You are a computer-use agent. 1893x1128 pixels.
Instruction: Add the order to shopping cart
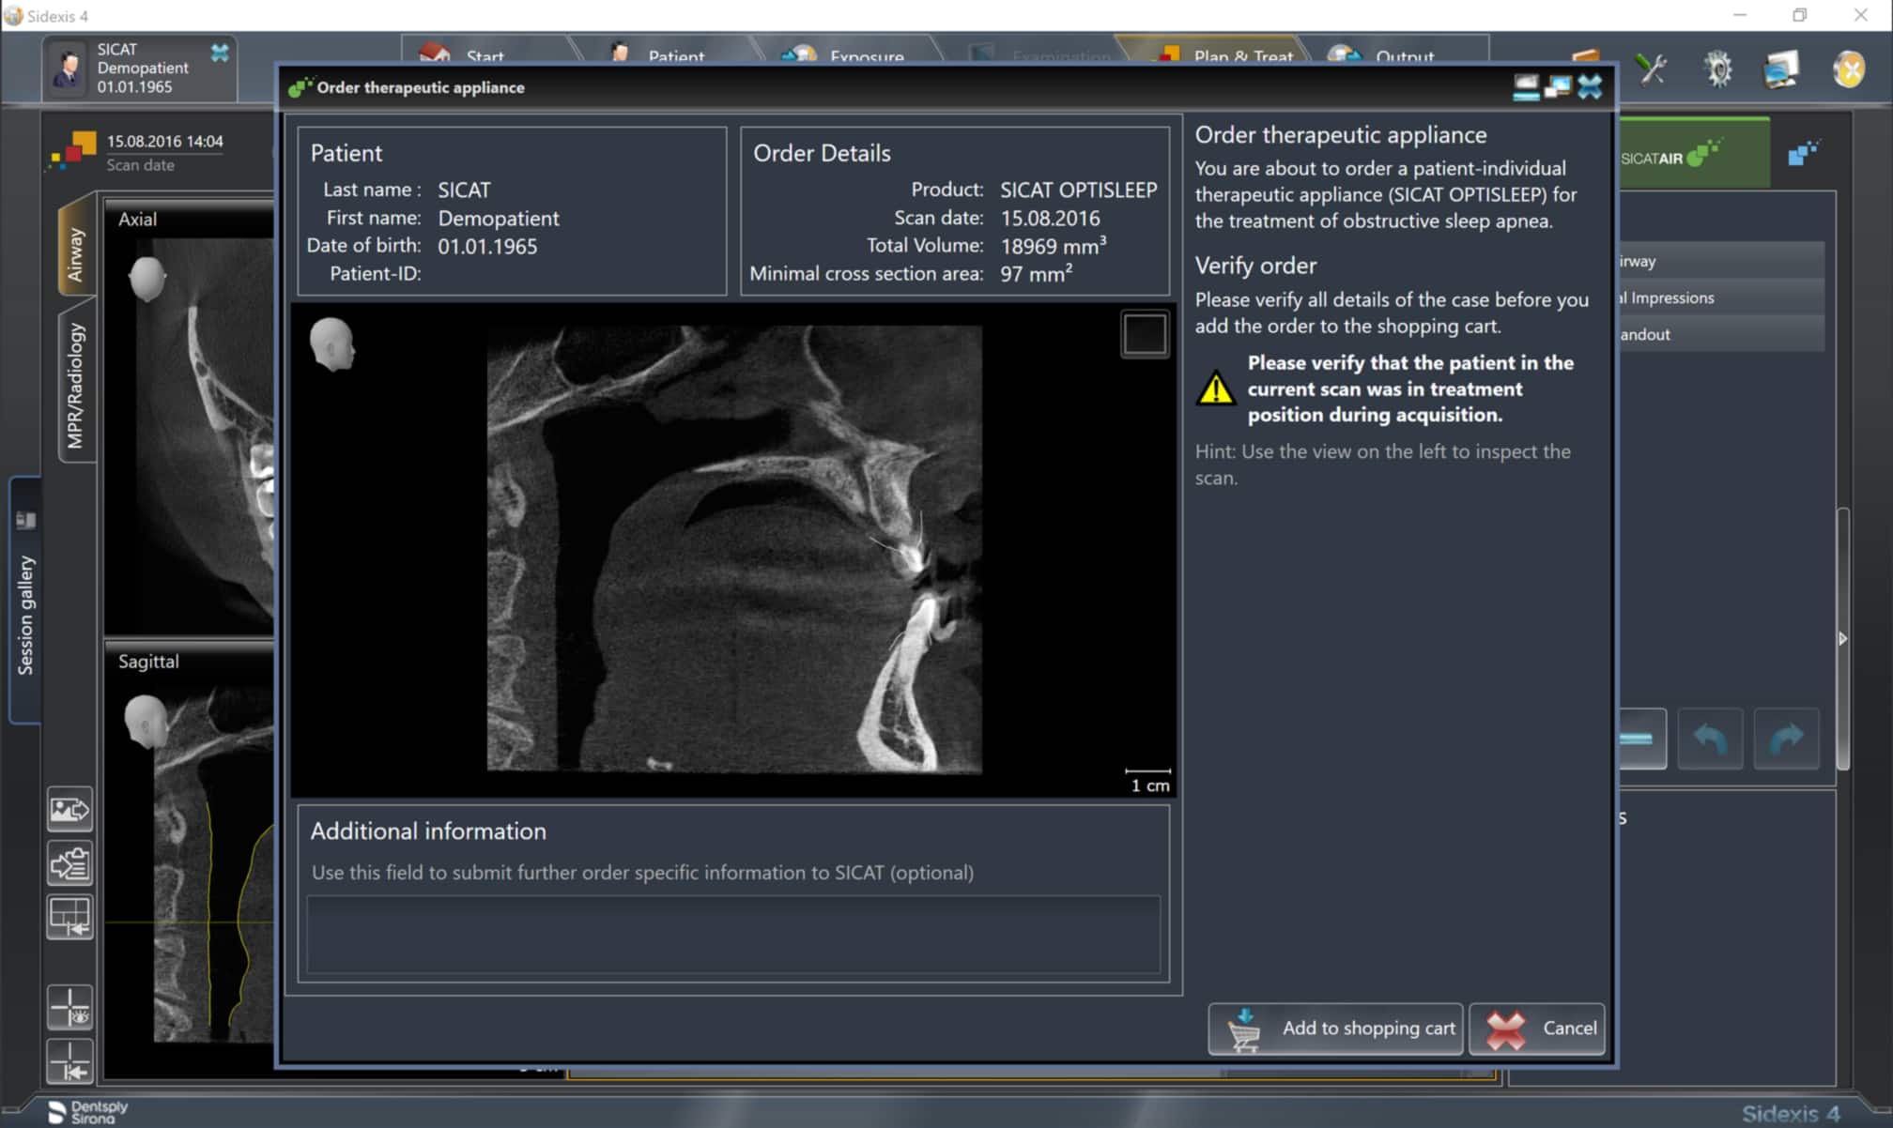pyautogui.click(x=1335, y=1029)
